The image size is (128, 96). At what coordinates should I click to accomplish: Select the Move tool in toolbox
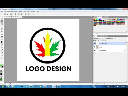coord(2,21)
